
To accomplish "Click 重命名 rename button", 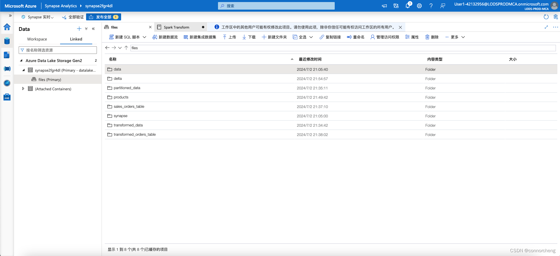I will click(355, 37).
